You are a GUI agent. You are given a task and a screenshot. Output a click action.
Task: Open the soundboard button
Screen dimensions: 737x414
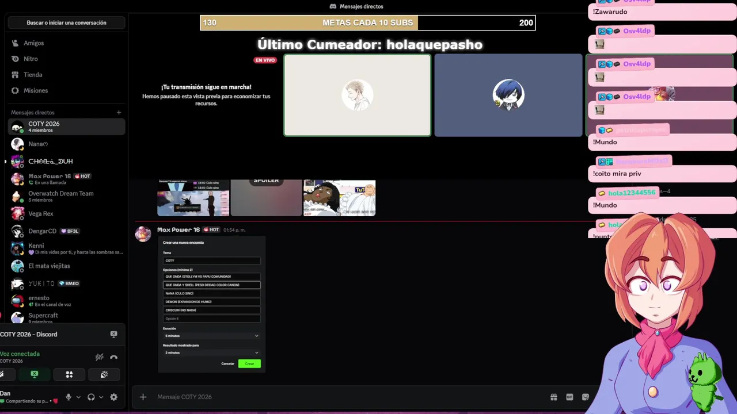pos(104,374)
